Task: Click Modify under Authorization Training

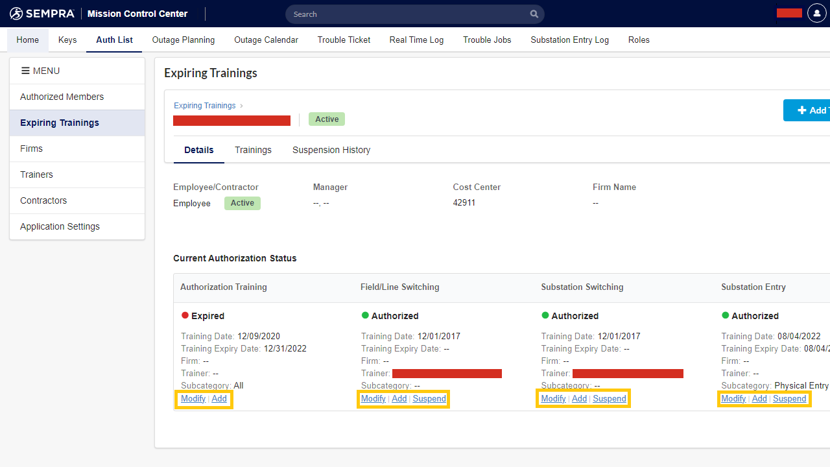Action: pos(193,399)
